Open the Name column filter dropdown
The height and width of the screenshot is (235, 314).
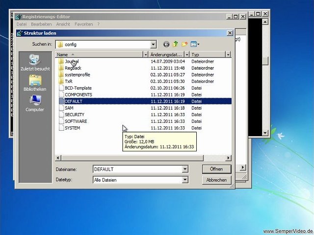146,55
